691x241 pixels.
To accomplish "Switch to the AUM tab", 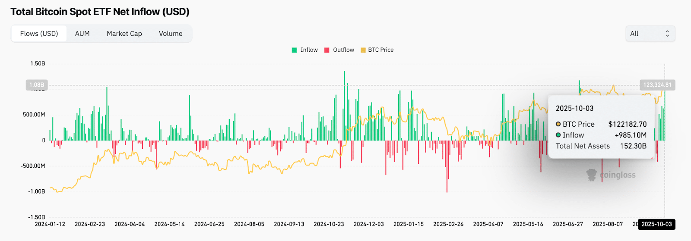I will pyautogui.click(x=82, y=34).
